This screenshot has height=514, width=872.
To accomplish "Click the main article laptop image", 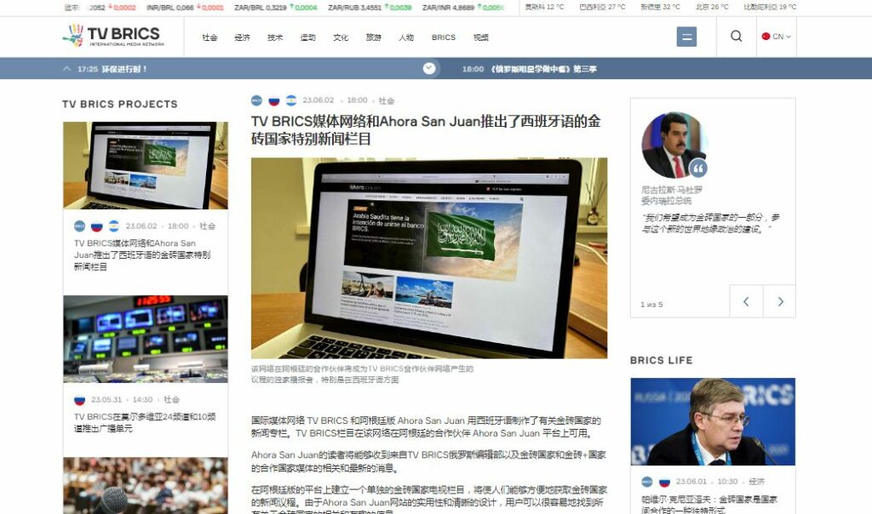I will point(429,258).
